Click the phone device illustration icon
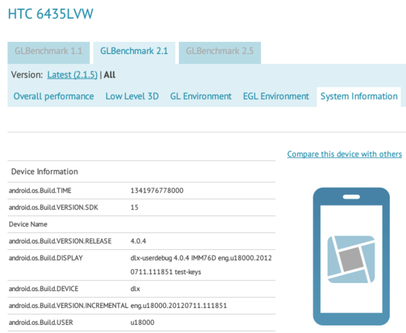 tap(351, 259)
